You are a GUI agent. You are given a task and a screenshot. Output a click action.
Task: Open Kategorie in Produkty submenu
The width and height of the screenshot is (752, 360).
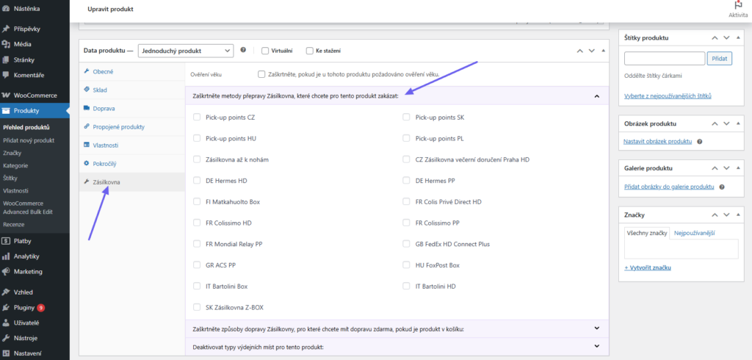(15, 165)
